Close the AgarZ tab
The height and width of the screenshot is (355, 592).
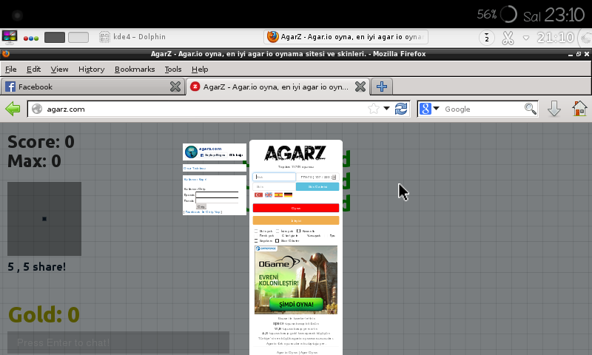360,87
